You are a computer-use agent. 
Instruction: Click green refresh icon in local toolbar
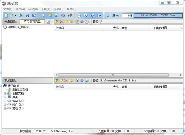(x=87, y=81)
